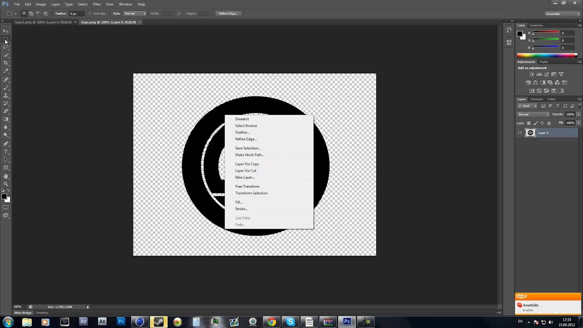
Task: Toggle visibility of Layer 0
Action: [520, 133]
